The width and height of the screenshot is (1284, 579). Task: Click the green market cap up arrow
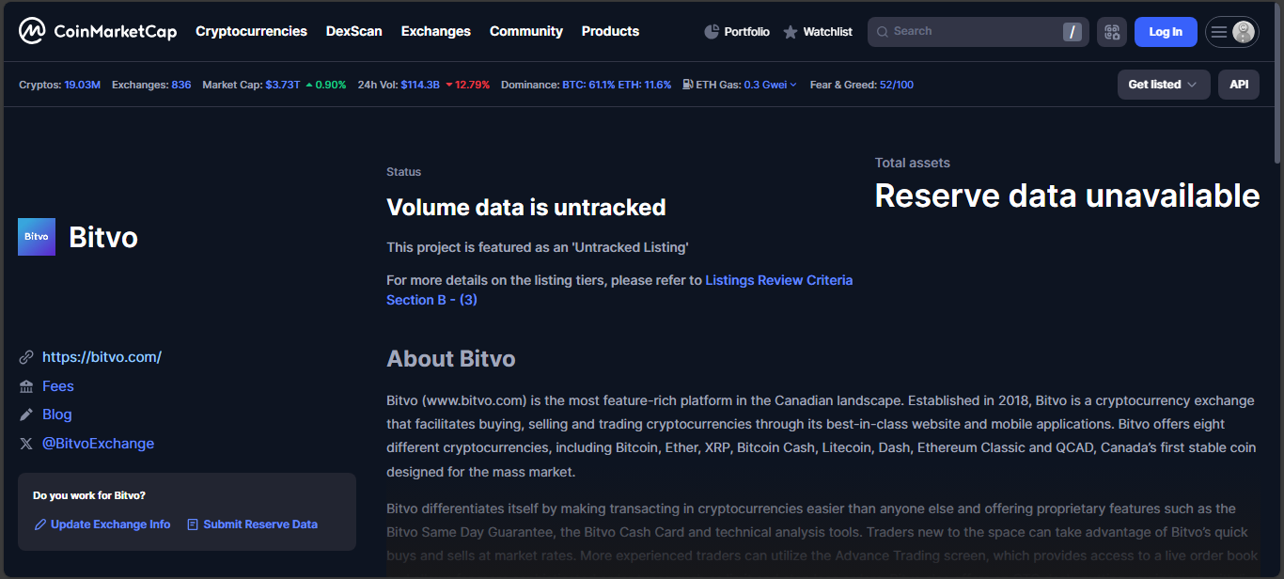click(309, 85)
